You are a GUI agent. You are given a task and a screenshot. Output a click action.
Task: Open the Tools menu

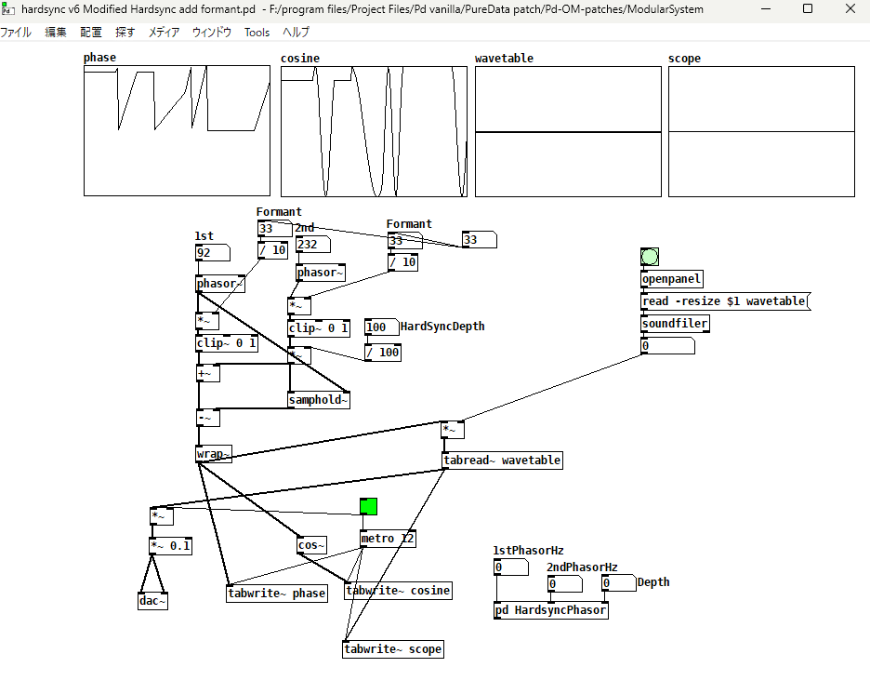pyautogui.click(x=257, y=32)
